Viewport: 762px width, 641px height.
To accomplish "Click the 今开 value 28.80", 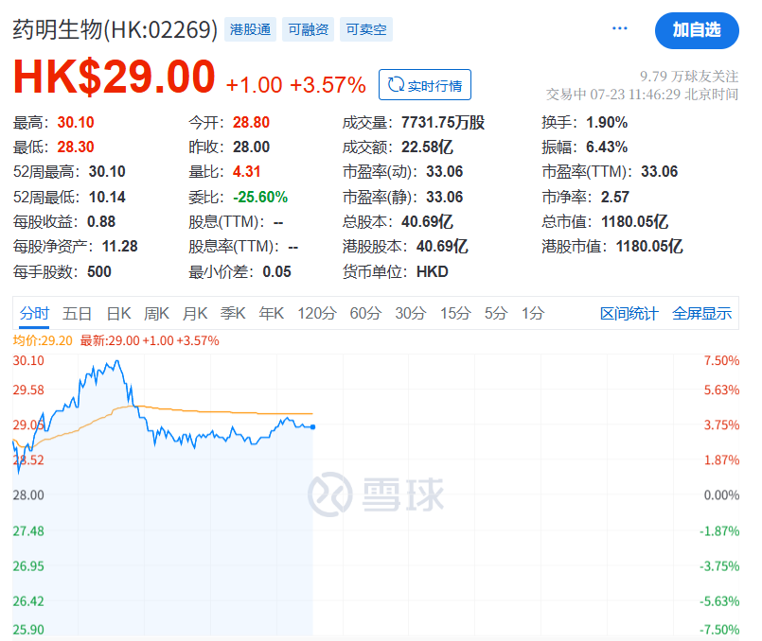I will point(251,122).
